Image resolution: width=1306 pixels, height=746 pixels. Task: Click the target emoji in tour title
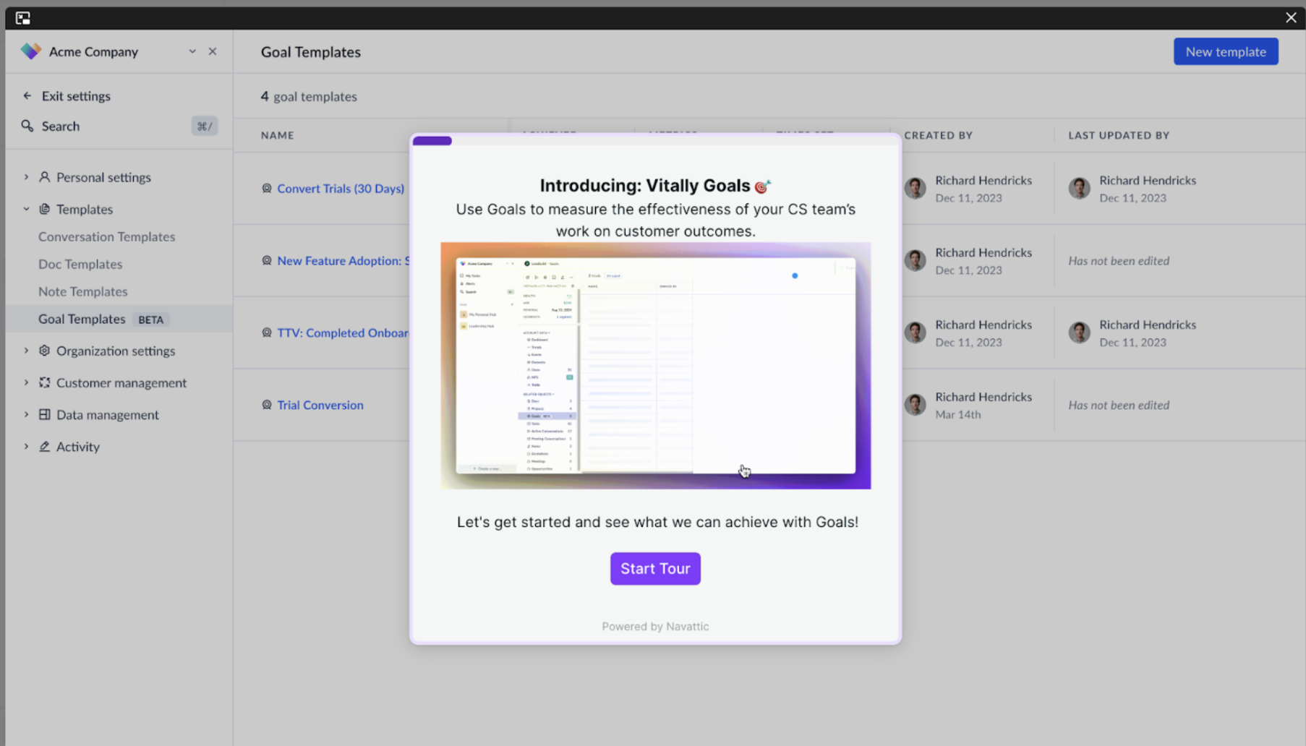point(762,186)
